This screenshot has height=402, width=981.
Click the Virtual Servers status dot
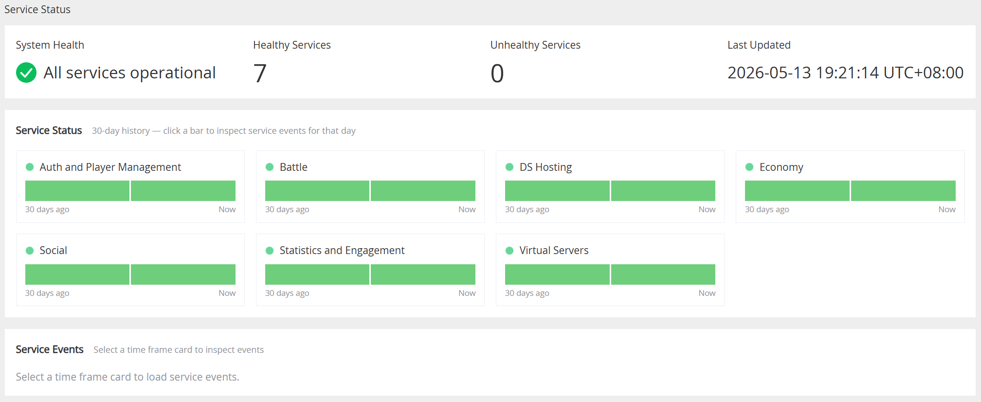(509, 251)
